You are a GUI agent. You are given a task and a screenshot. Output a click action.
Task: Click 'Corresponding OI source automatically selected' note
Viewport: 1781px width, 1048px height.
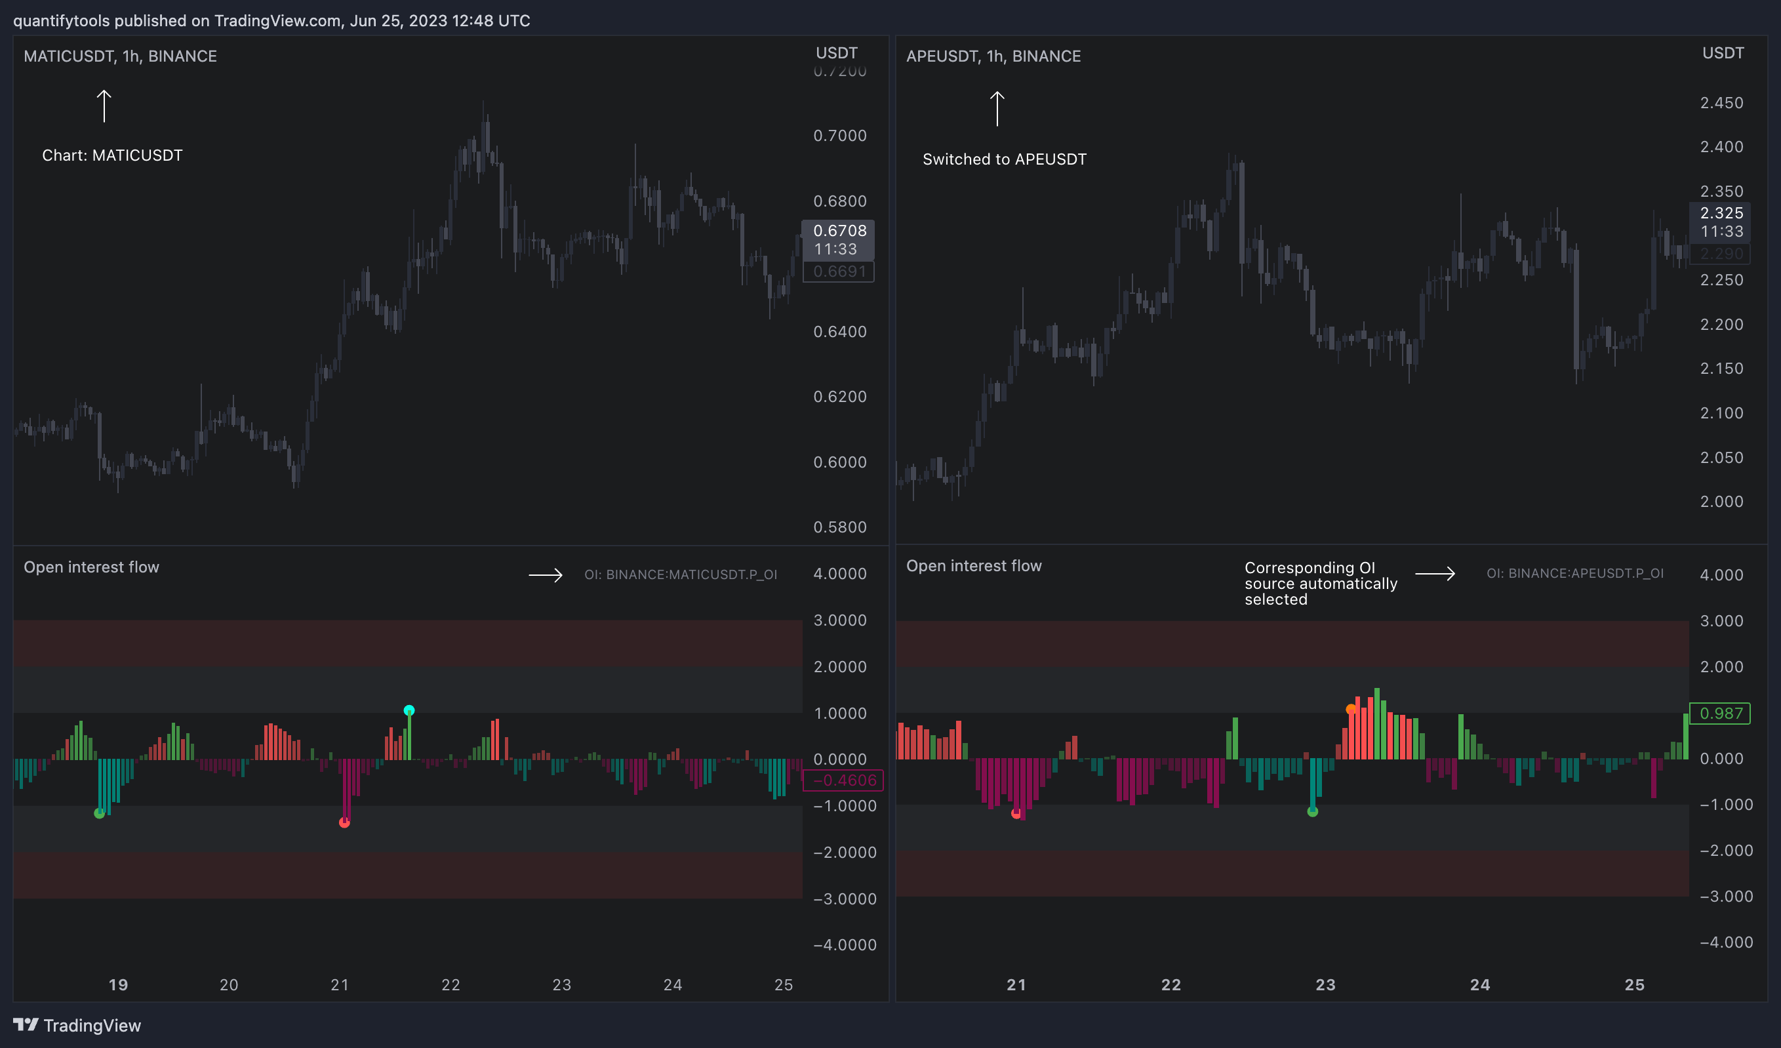(1320, 583)
